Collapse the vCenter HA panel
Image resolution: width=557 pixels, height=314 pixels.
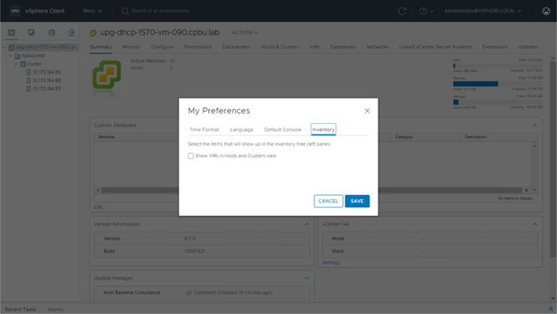pyautogui.click(x=535, y=225)
